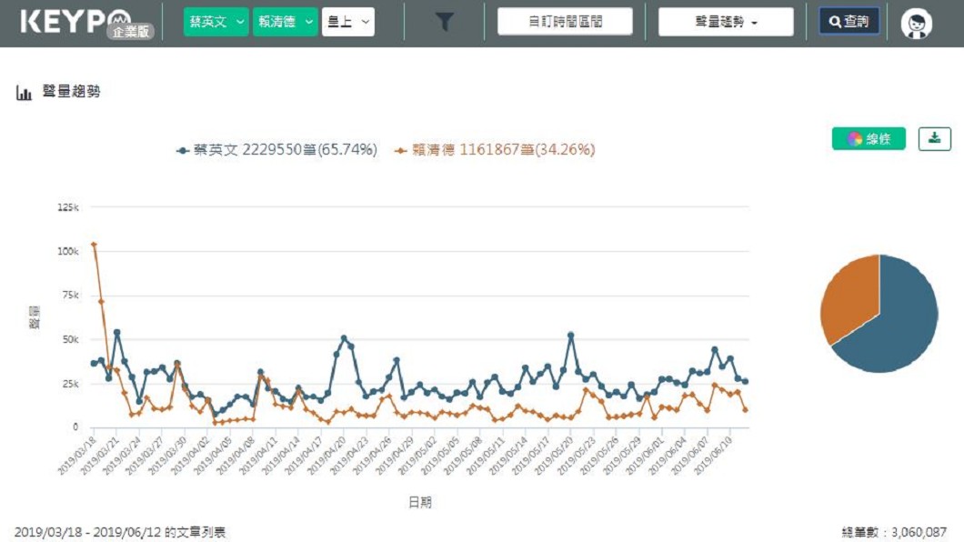Viewport: 964px width, 542px height.
Task: Click the user avatar icon
Action: (917, 24)
